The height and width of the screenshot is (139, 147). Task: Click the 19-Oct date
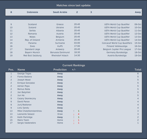(138, 56)
